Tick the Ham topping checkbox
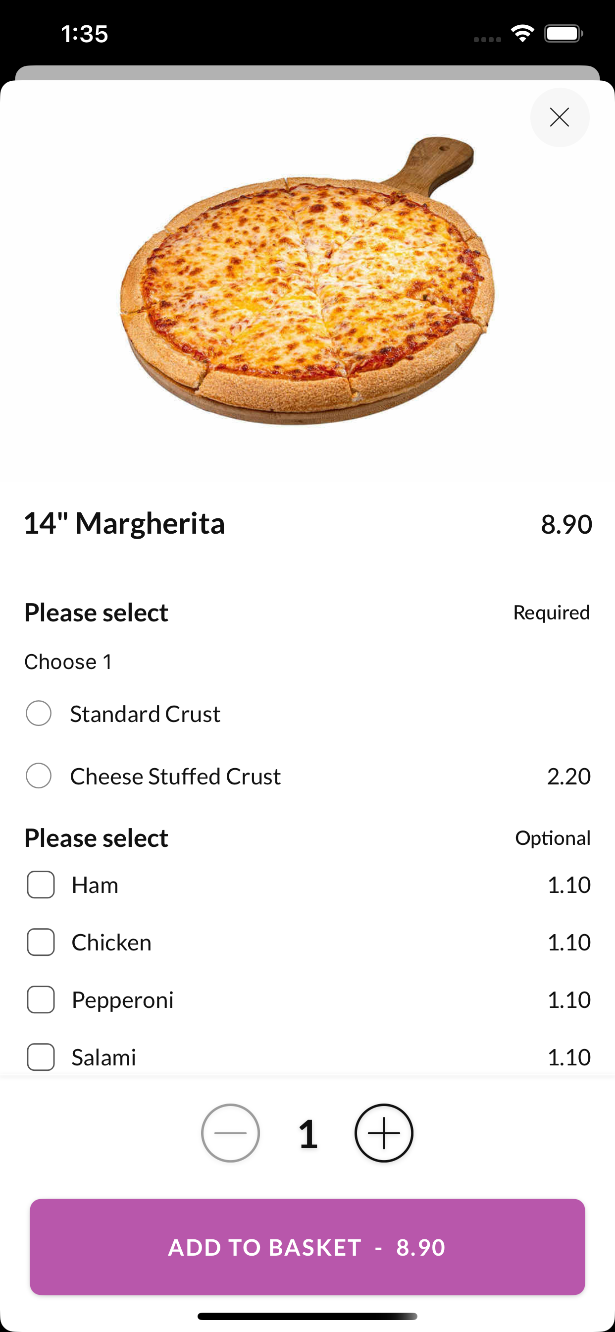Image resolution: width=615 pixels, height=1332 pixels. pos(41,885)
